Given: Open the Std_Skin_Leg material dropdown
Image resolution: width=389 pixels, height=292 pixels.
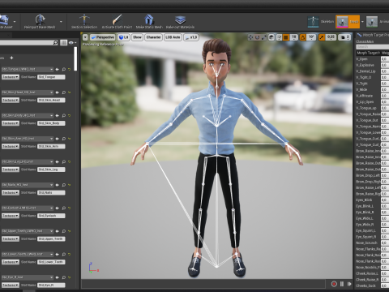Looking at the screenshot, I should [x=28, y=161].
